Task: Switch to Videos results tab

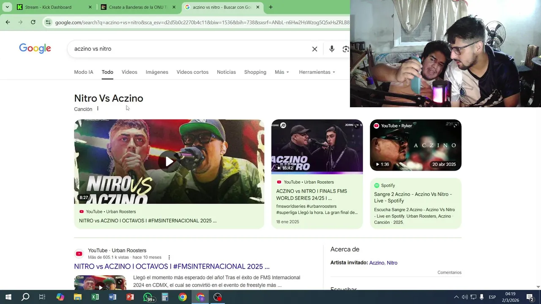Action: [129, 72]
